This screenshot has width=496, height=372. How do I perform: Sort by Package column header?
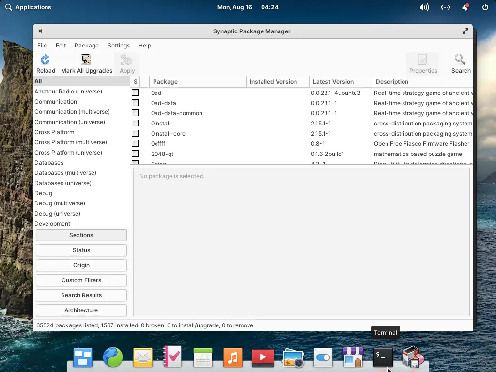point(198,81)
